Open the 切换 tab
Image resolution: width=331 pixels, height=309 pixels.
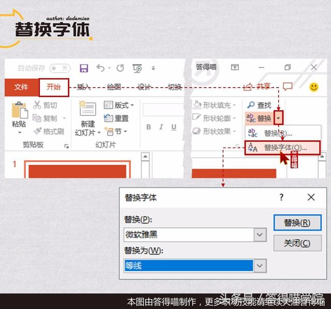click(175, 87)
